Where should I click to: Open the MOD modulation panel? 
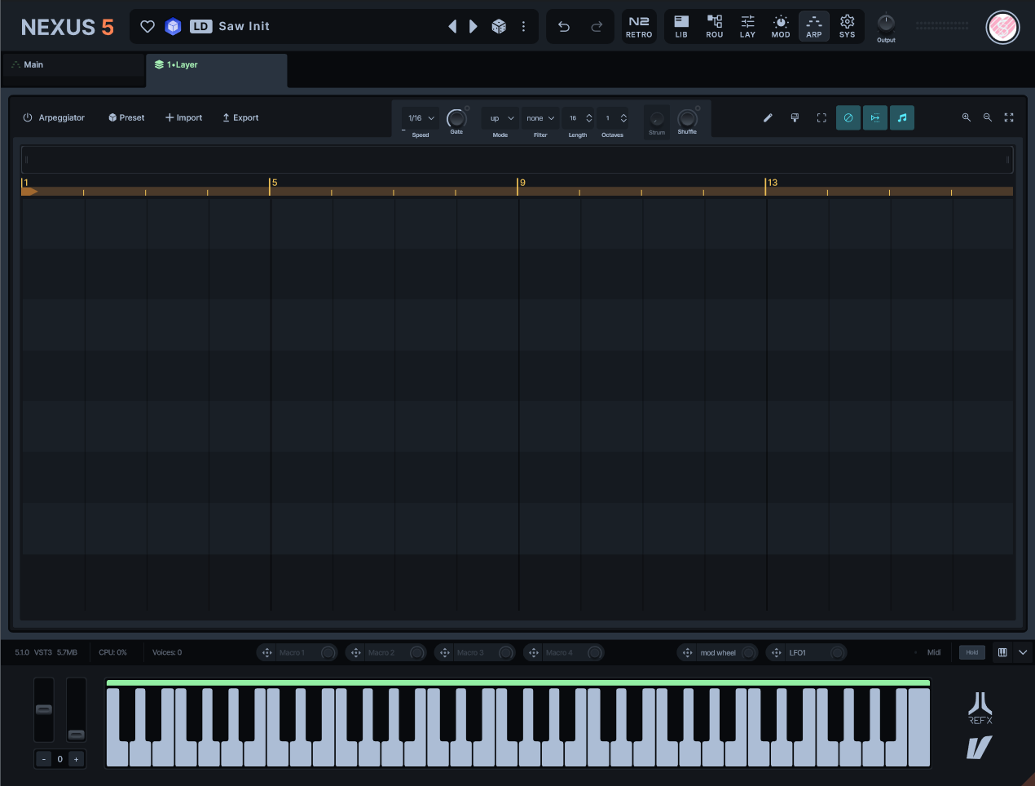tap(780, 25)
